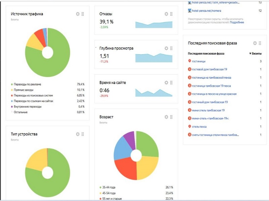The width and height of the screenshot is (269, 201).
Task: Open phrase гостиный дом тамбовская 19
Action: tap(210, 102)
